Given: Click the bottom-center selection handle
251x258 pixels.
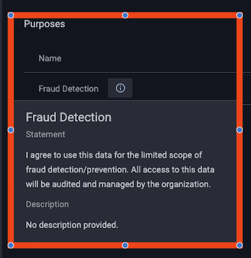Looking at the screenshot, I should pyautogui.click(x=125, y=245).
